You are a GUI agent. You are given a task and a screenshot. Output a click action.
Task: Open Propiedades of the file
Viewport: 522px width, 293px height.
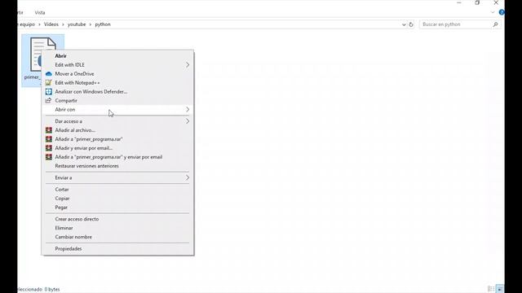[117, 248]
